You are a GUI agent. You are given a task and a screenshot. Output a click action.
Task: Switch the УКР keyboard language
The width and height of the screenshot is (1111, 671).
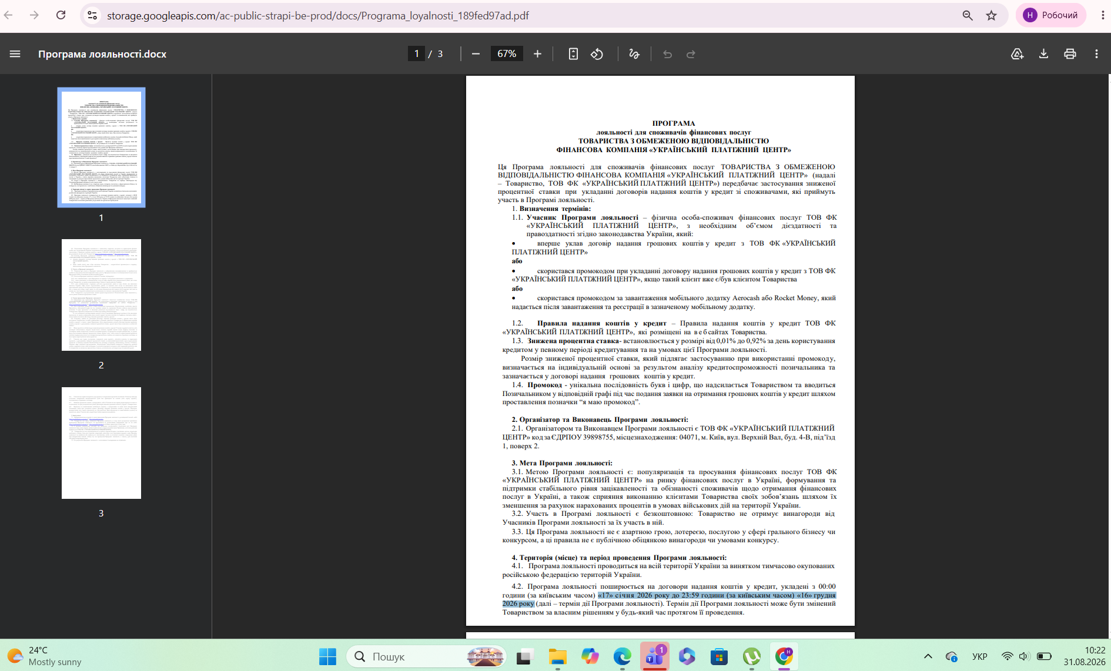(979, 656)
